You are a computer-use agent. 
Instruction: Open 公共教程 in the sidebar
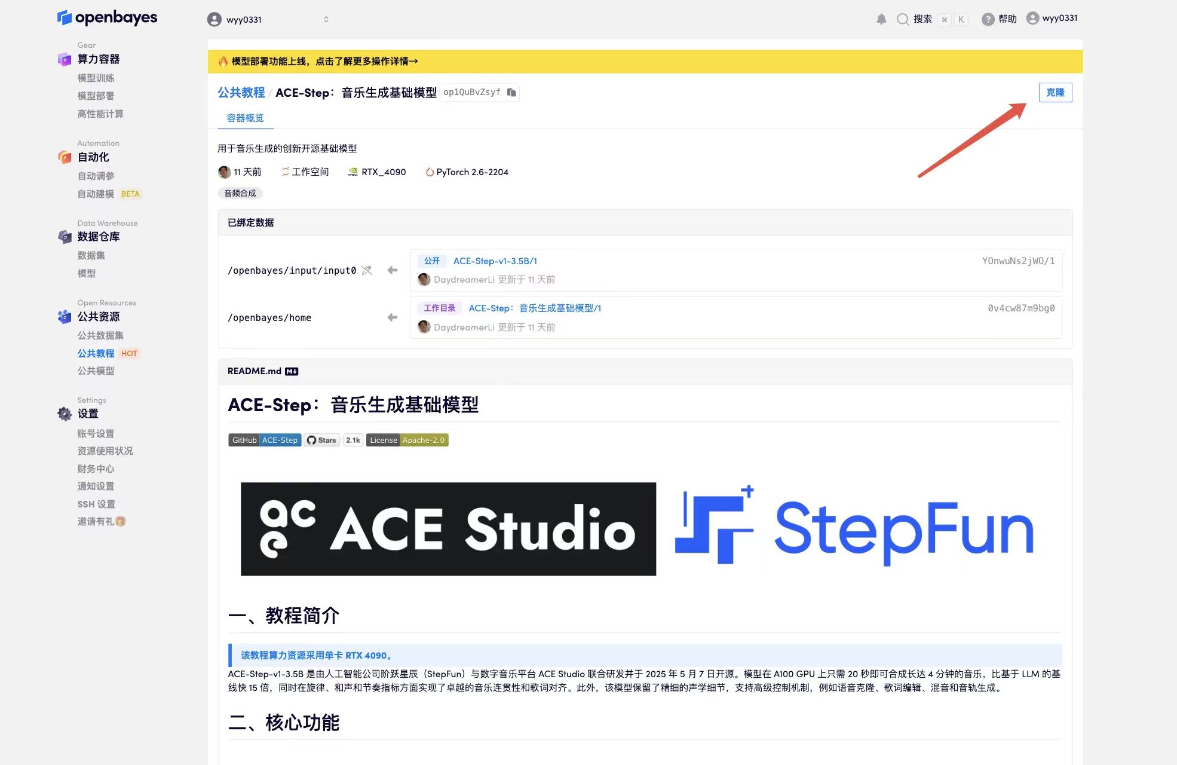pyautogui.click(x=96, y=353)
